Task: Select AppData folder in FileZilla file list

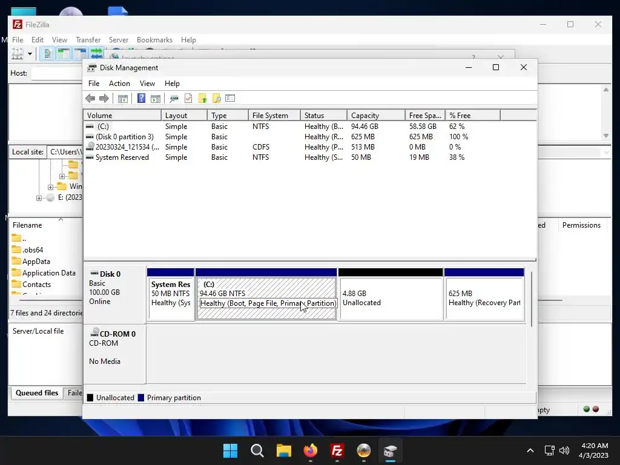Action: pos(36,262)
